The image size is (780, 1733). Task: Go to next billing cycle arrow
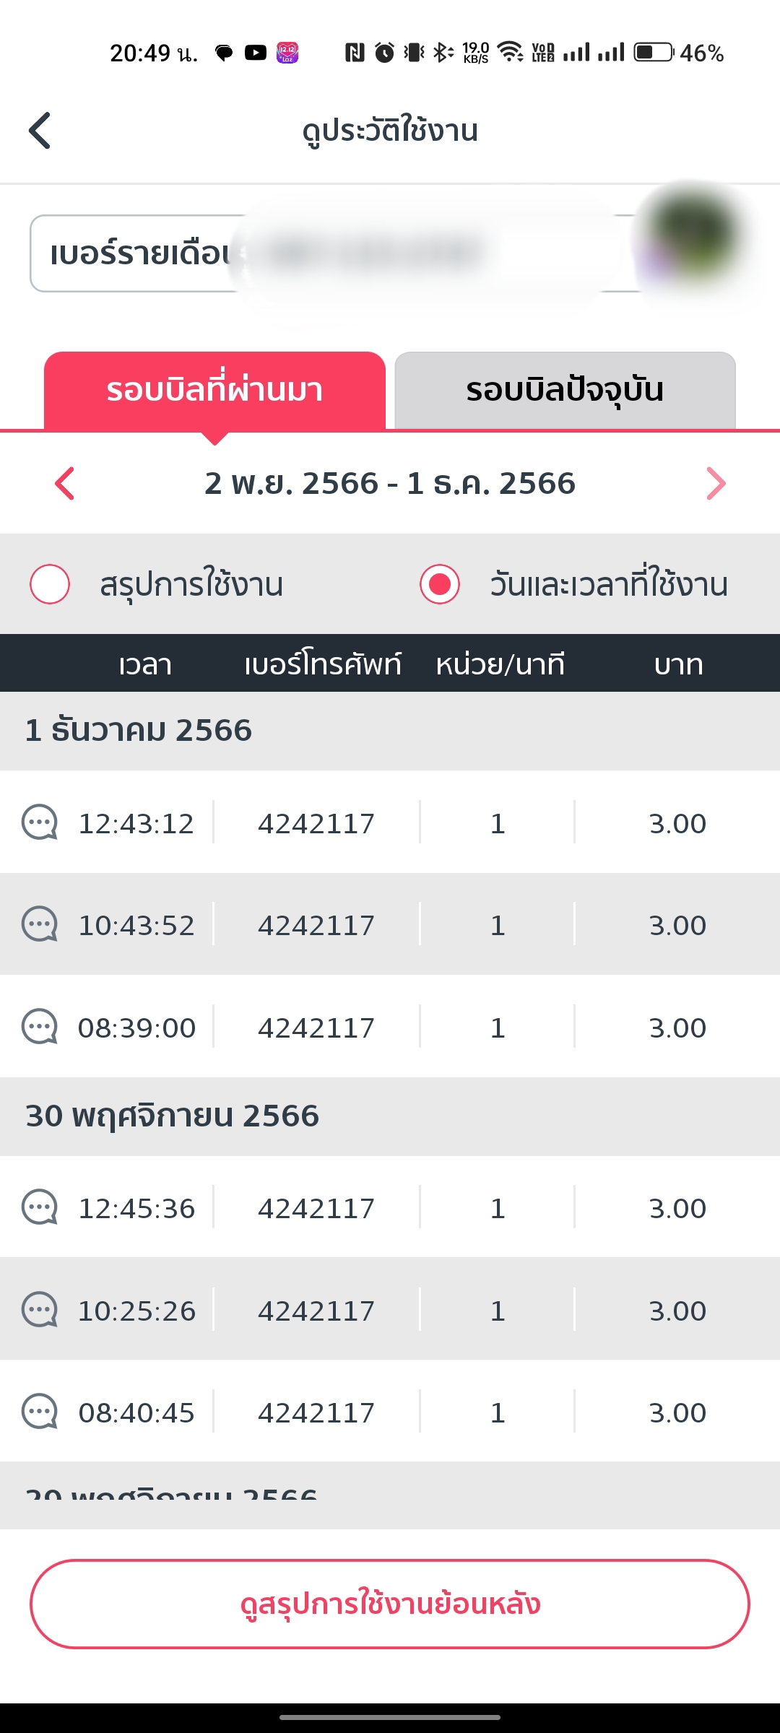point(715,483)
